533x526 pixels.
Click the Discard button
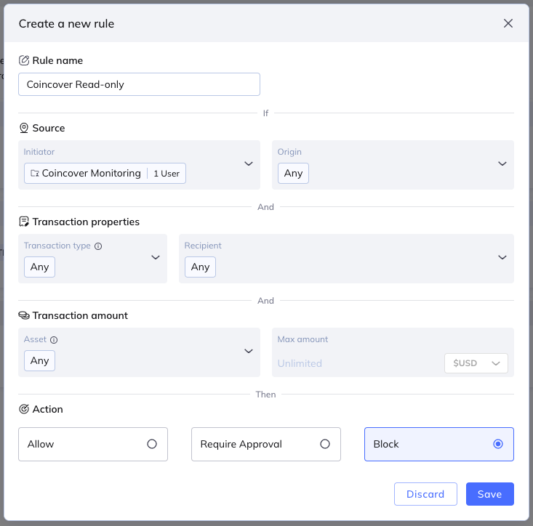(x=425, y=494)
